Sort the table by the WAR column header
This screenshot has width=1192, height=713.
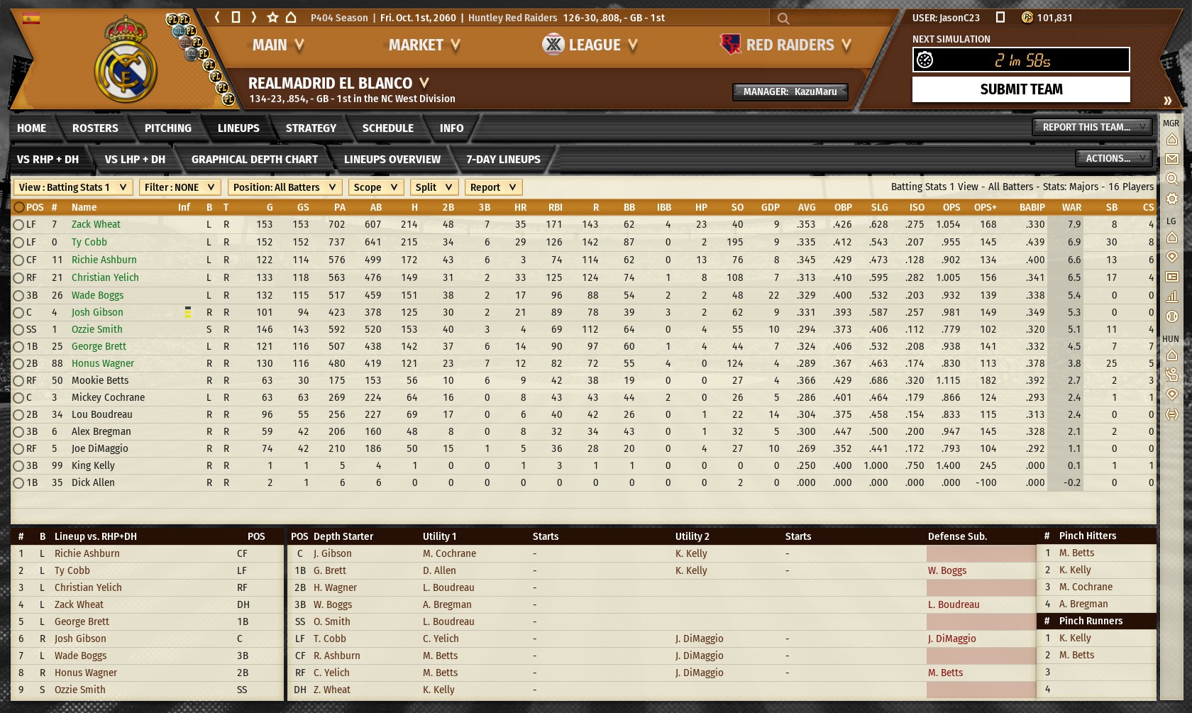click(x=1071, y=207)
